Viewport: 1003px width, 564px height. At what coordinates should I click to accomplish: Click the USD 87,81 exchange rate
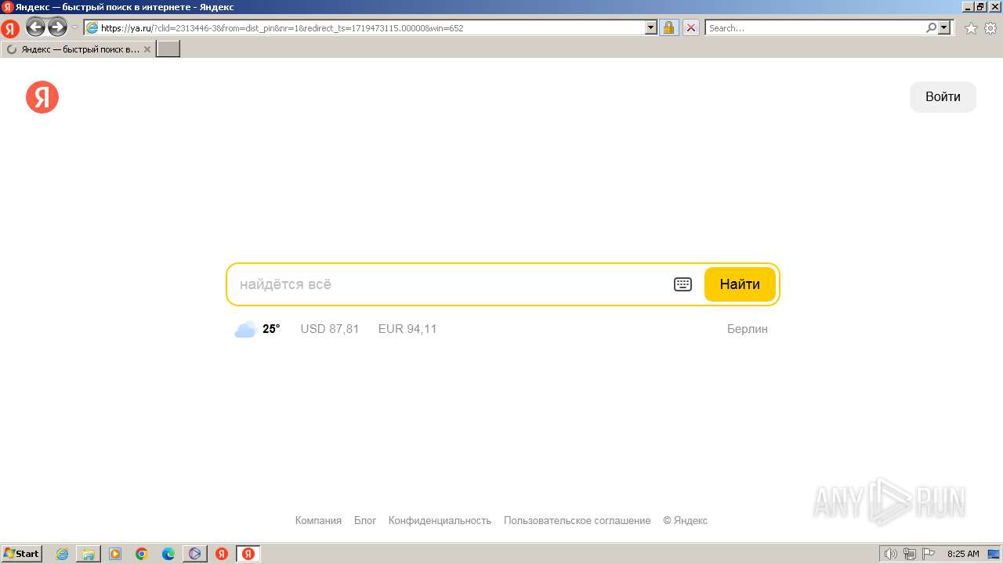click(x=330, y=329)
